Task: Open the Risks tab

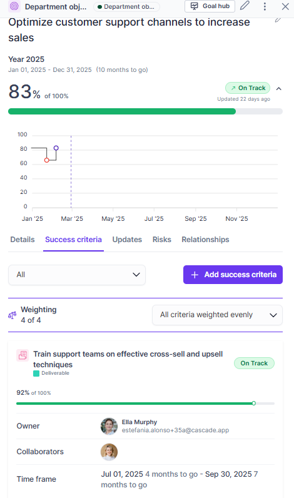Action: click(161, 240)
